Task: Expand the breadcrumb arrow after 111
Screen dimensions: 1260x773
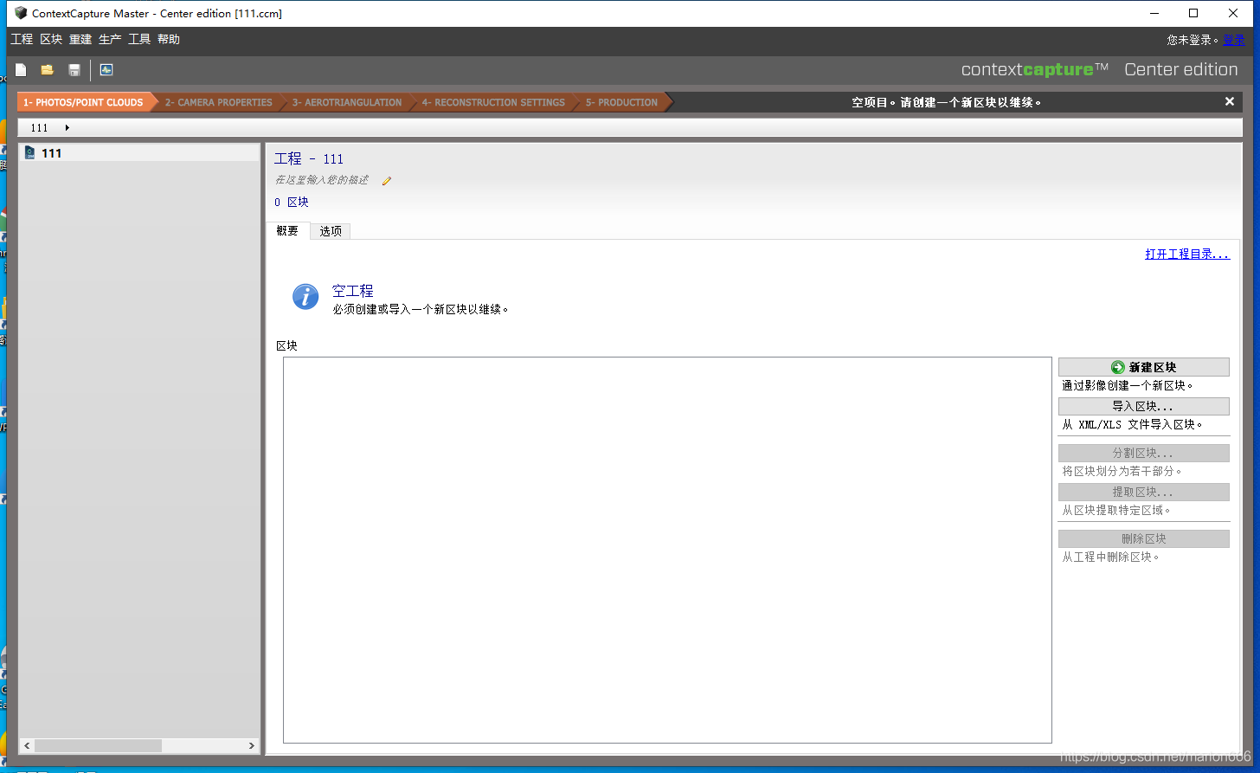Action: [x=67, y=127]
